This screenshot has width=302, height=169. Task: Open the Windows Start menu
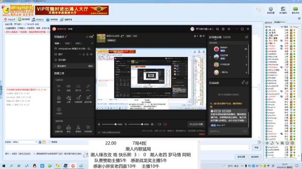tap(4, 166)
